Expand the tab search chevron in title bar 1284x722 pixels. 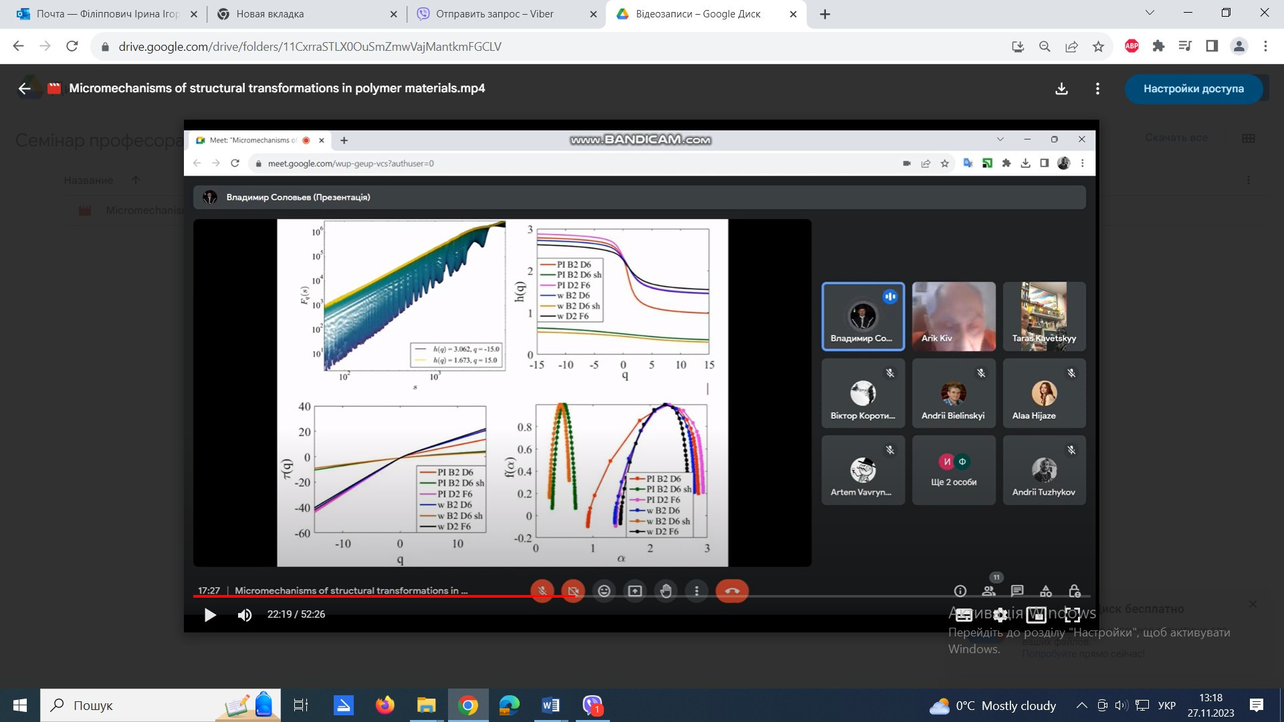[x=1150, y=13]
